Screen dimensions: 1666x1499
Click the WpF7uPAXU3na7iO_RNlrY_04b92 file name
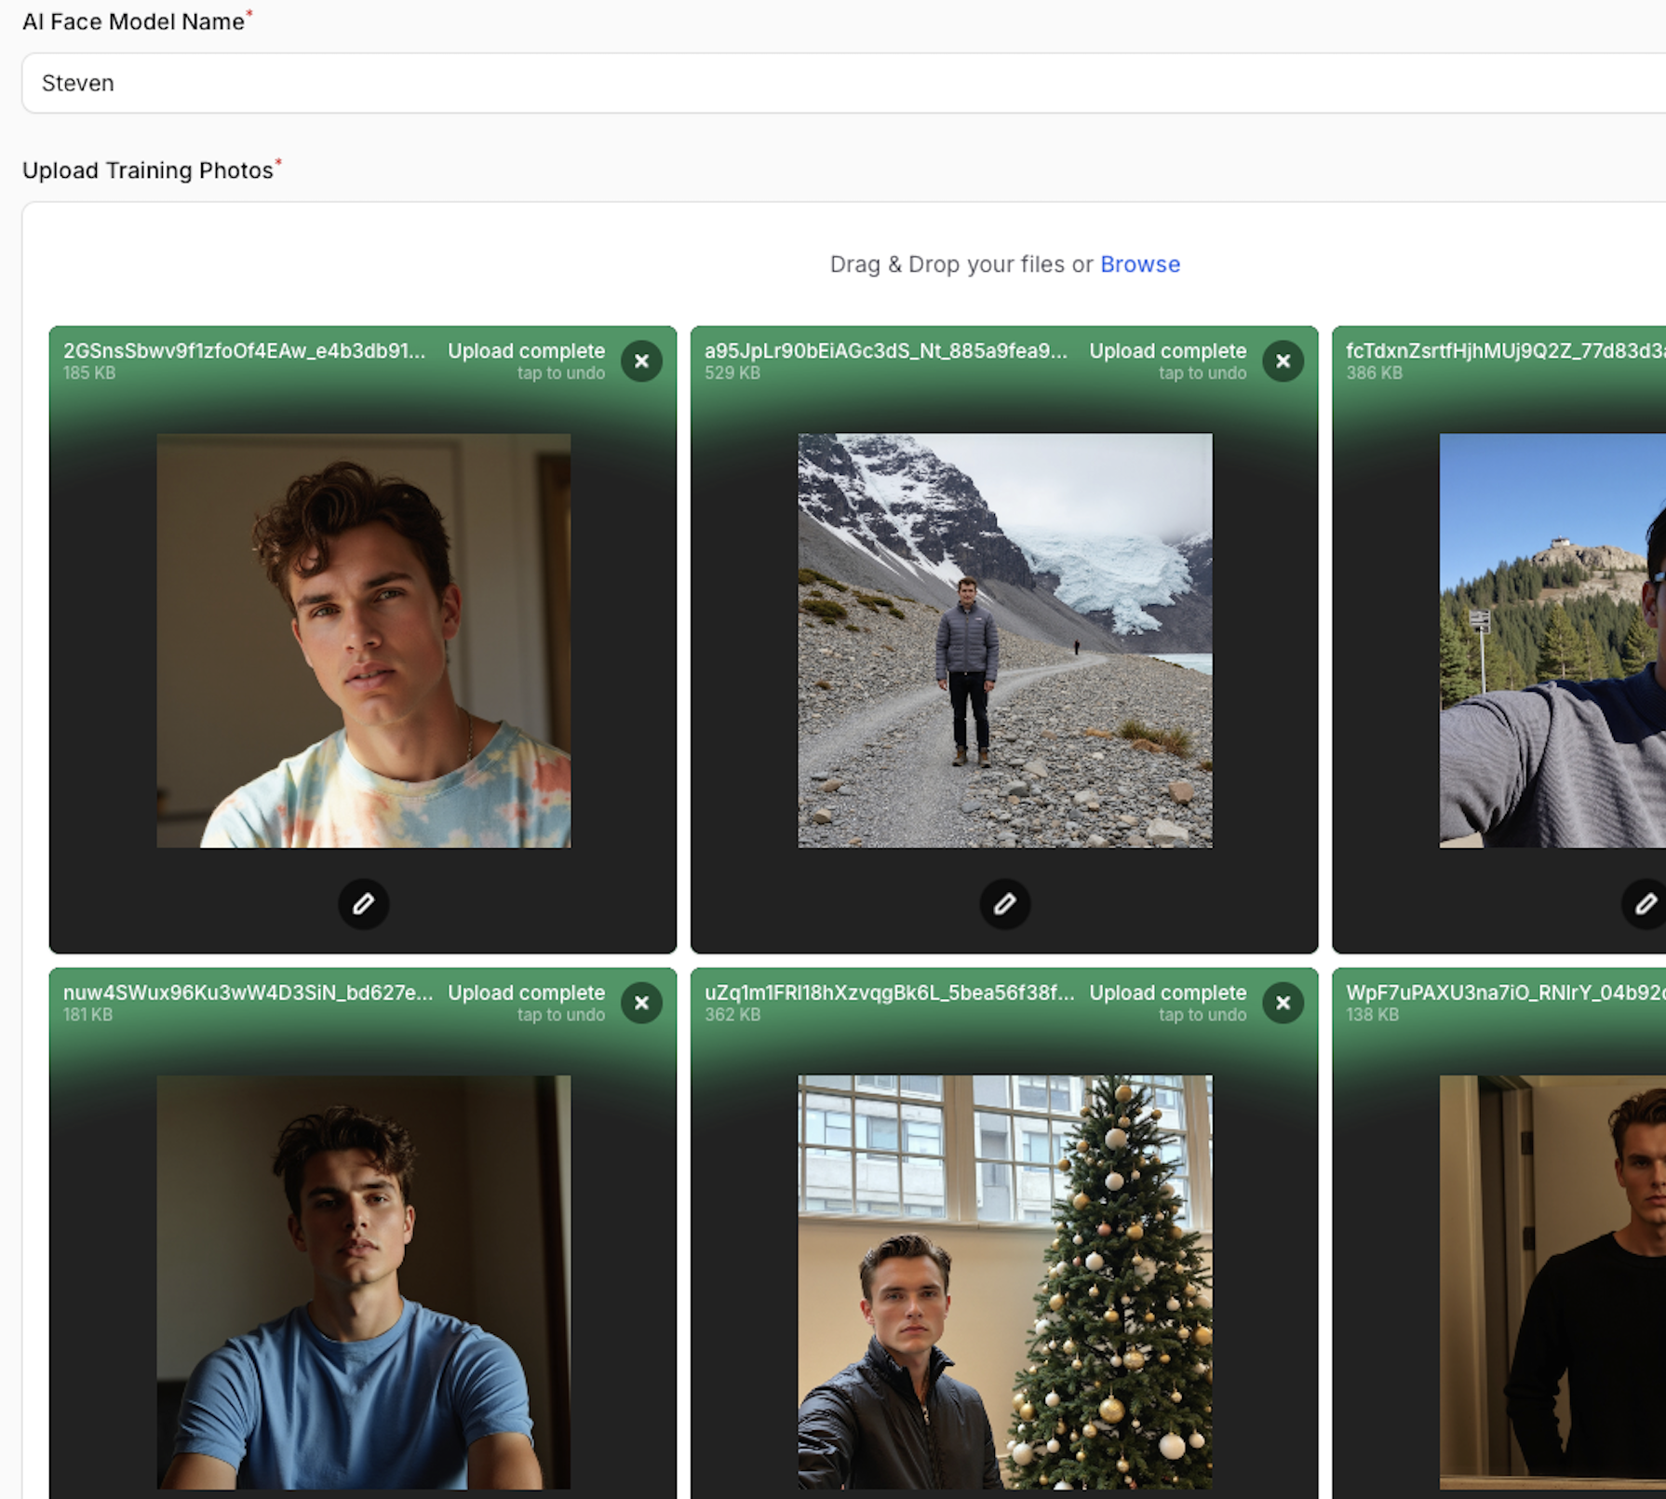[x=1505, y=993]
